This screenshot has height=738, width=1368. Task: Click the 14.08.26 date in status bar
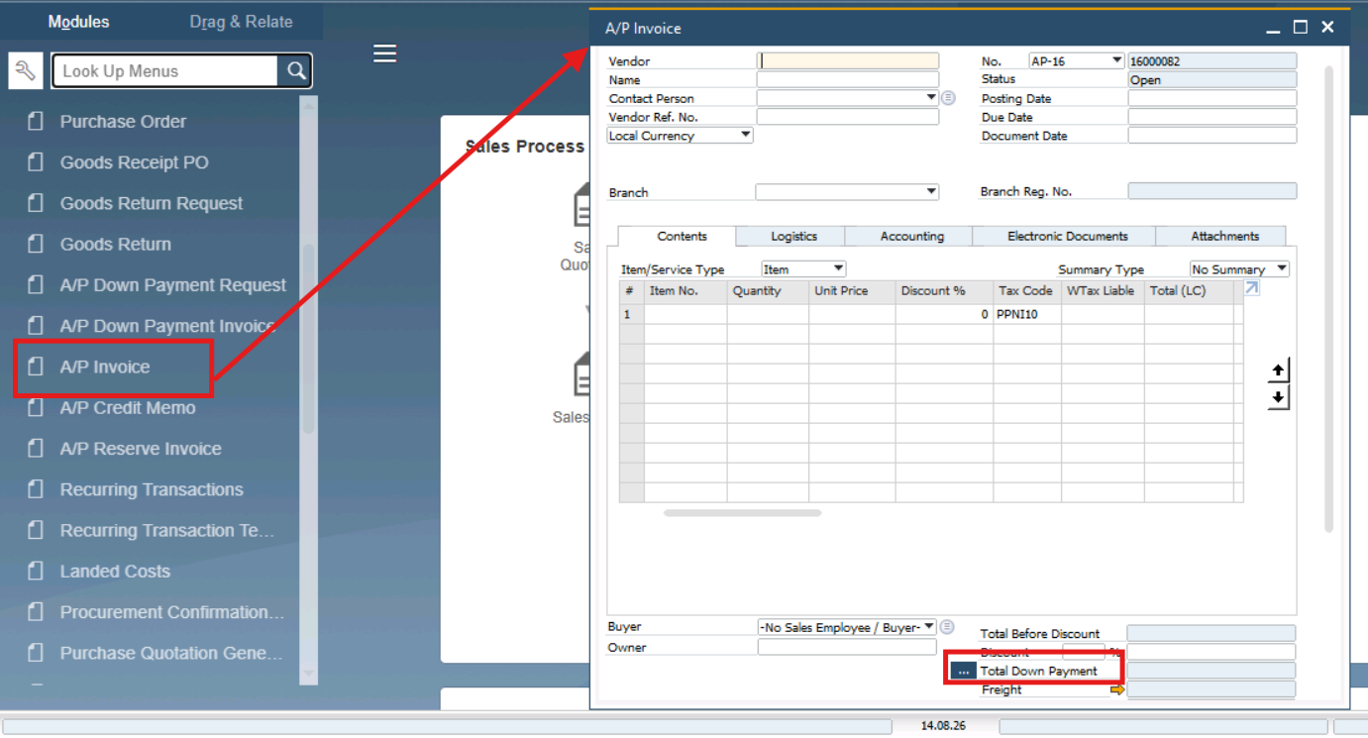(x=943, y=726)
